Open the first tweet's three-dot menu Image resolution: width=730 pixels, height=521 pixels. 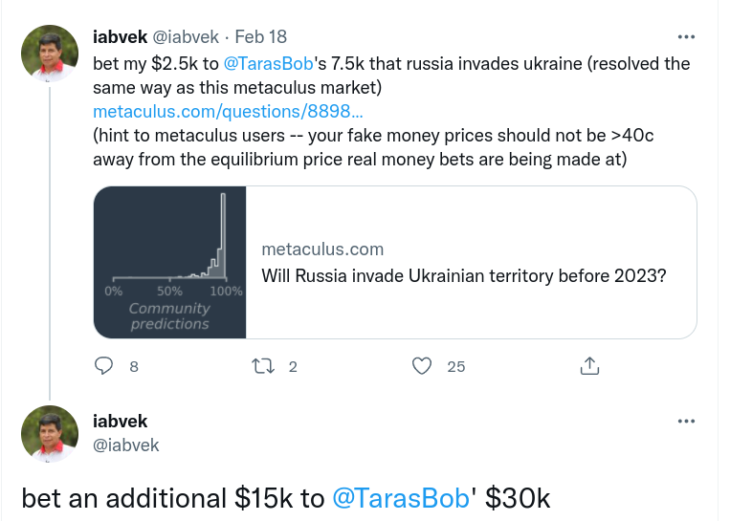tap(686, 36)
